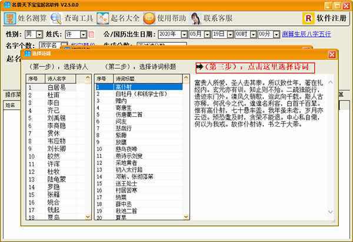Open the birth year 2020年 dropdown
The width and height of the screenshot is (353, 242).
184,35
